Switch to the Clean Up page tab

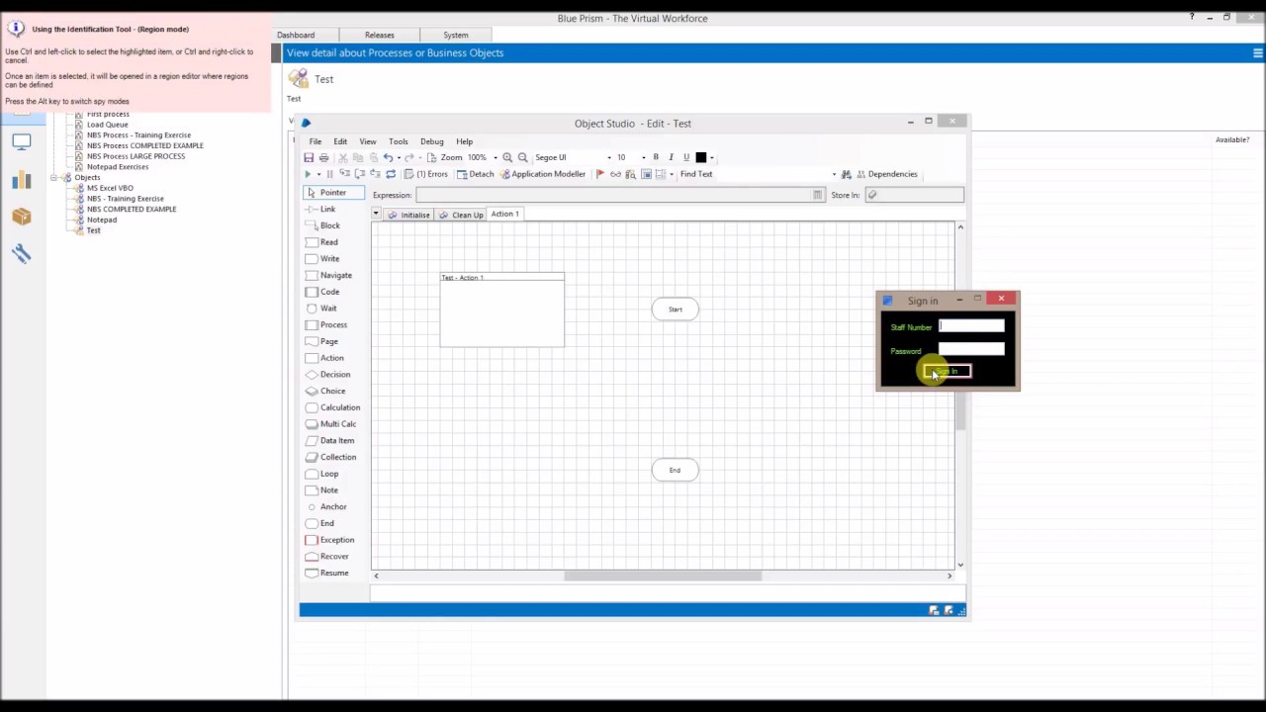tap(462, 215)
